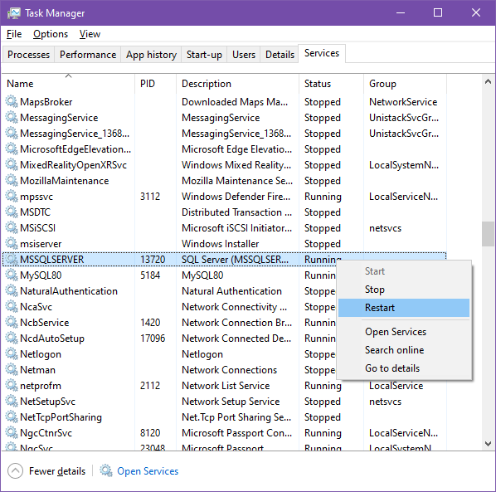
Task: Click Open Services link at bottom
Action: pyautogui.click(x=148, y=471)
